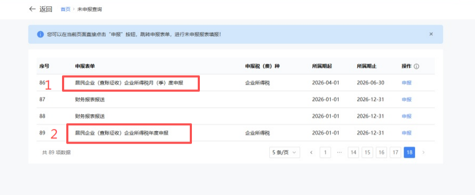Click end date 2026-12-31 in row 89
The width and height of the screenshot is (475, 195).
coord(371,133)
